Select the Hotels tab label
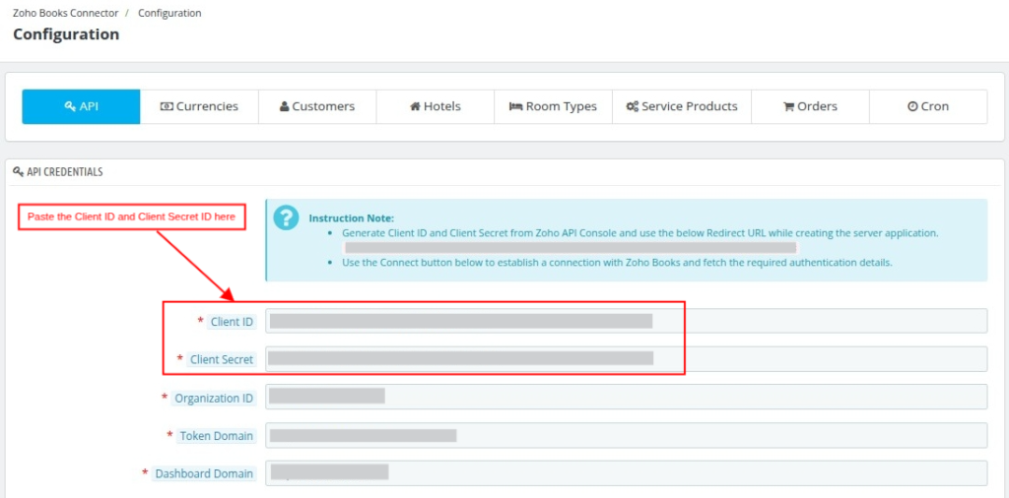 442,106
